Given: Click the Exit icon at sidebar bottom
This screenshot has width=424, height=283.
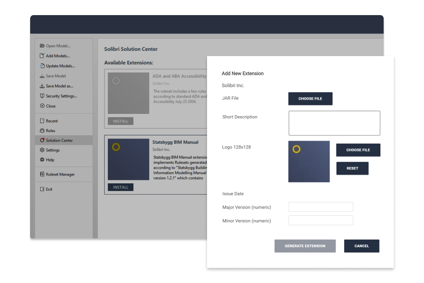Looking at the screenshot, I should (x=42, y=189).
